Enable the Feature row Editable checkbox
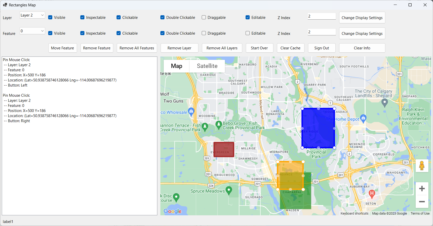Screen dimensions: 433x226 248,33
